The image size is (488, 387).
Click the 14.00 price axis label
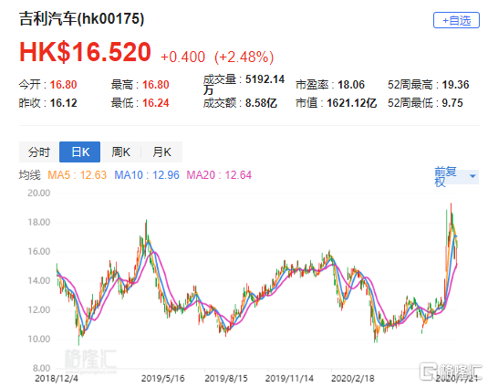(38, 281)
